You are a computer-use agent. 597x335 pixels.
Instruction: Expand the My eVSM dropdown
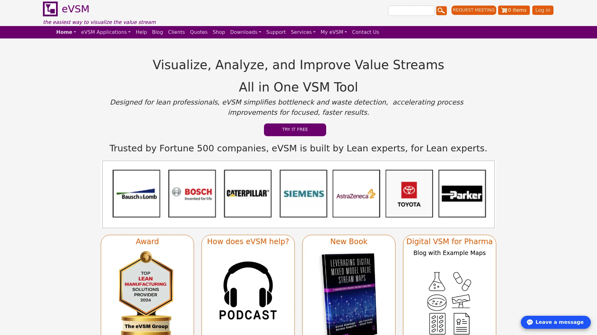click(334, 32)
